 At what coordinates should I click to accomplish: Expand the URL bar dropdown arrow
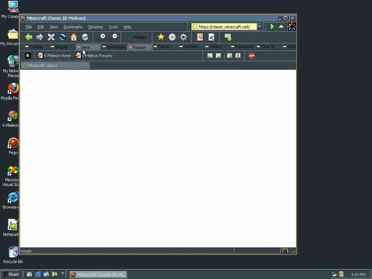coord(259,27)
